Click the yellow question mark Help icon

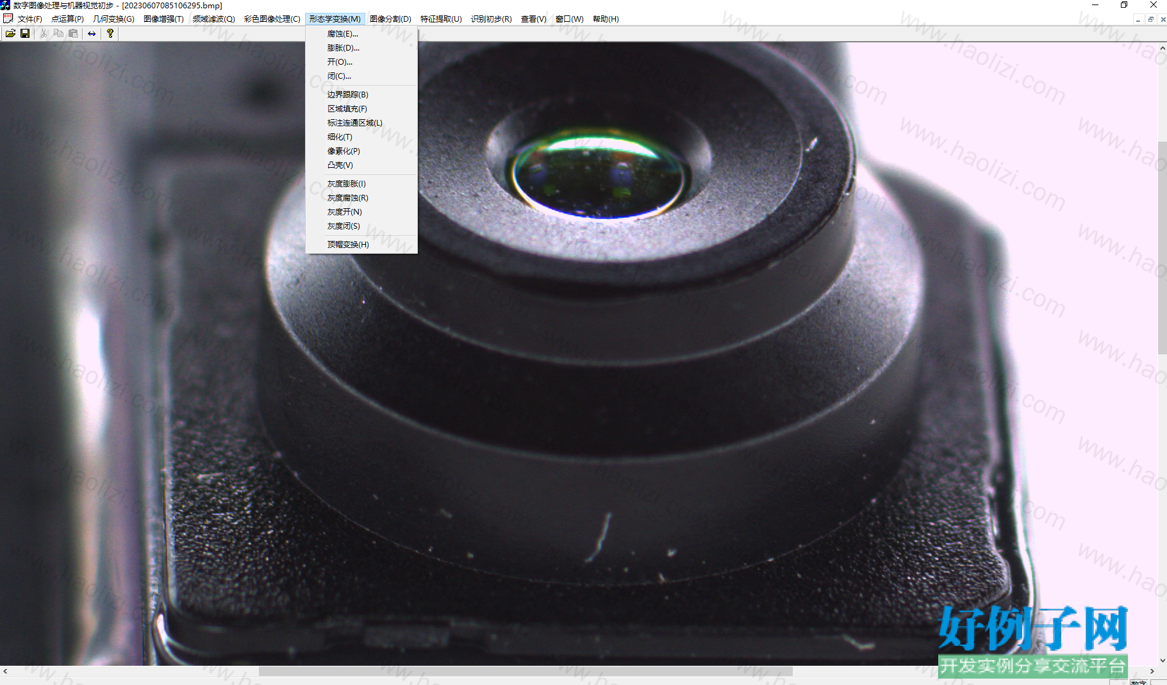110,33
